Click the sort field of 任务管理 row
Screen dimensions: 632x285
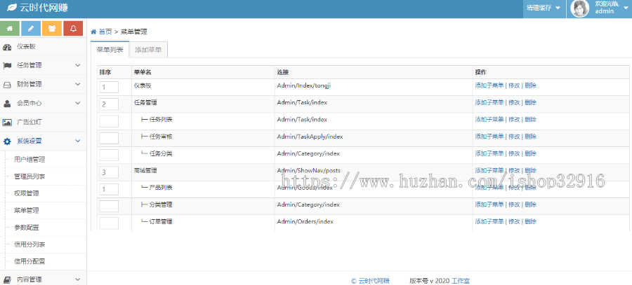point(109,104)
